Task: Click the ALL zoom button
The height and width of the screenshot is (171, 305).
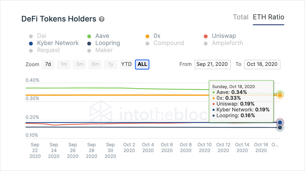Action: [x=142, y=64]
